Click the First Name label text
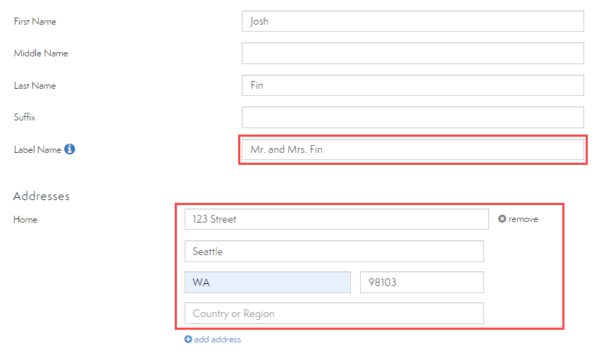599x353 pixels. 35,22
